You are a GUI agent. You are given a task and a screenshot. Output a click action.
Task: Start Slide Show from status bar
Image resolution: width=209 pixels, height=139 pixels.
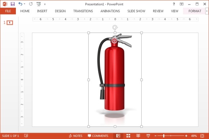[148, 136]
